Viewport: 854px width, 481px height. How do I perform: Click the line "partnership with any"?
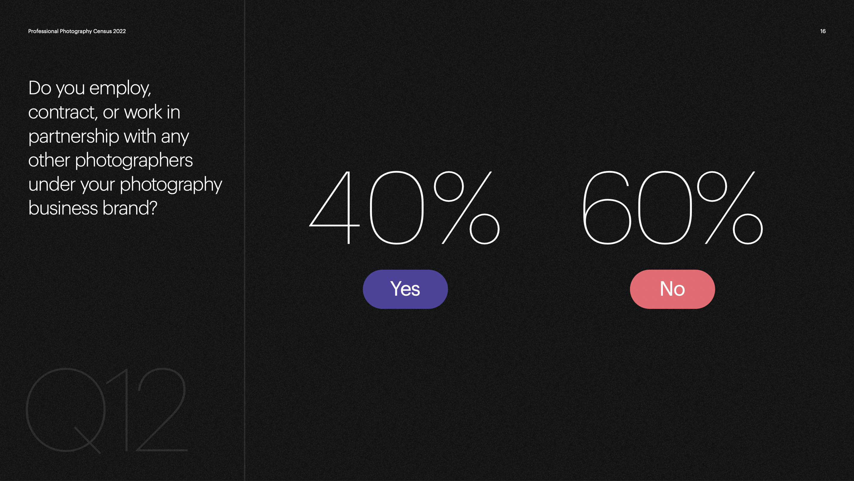(x=109, y=136)
